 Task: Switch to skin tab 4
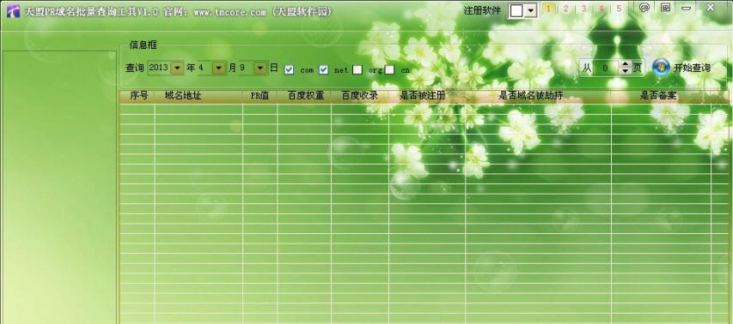click(602, 9)
